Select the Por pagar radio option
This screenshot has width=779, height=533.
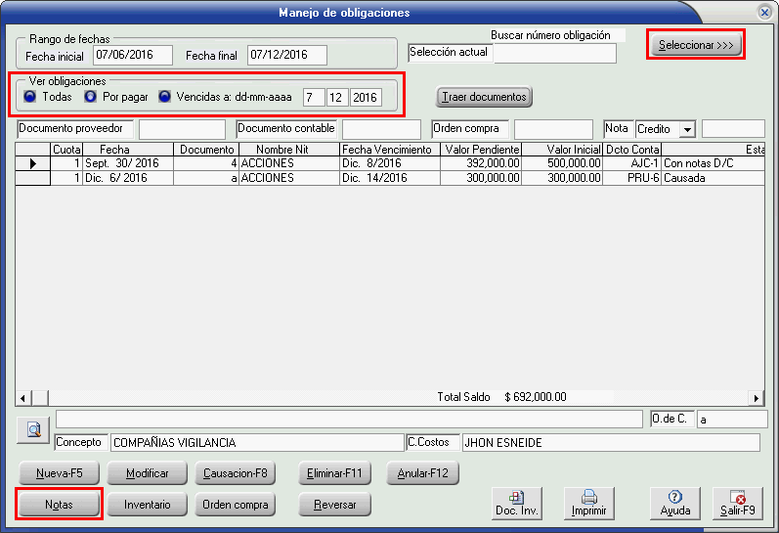[91, 97]
